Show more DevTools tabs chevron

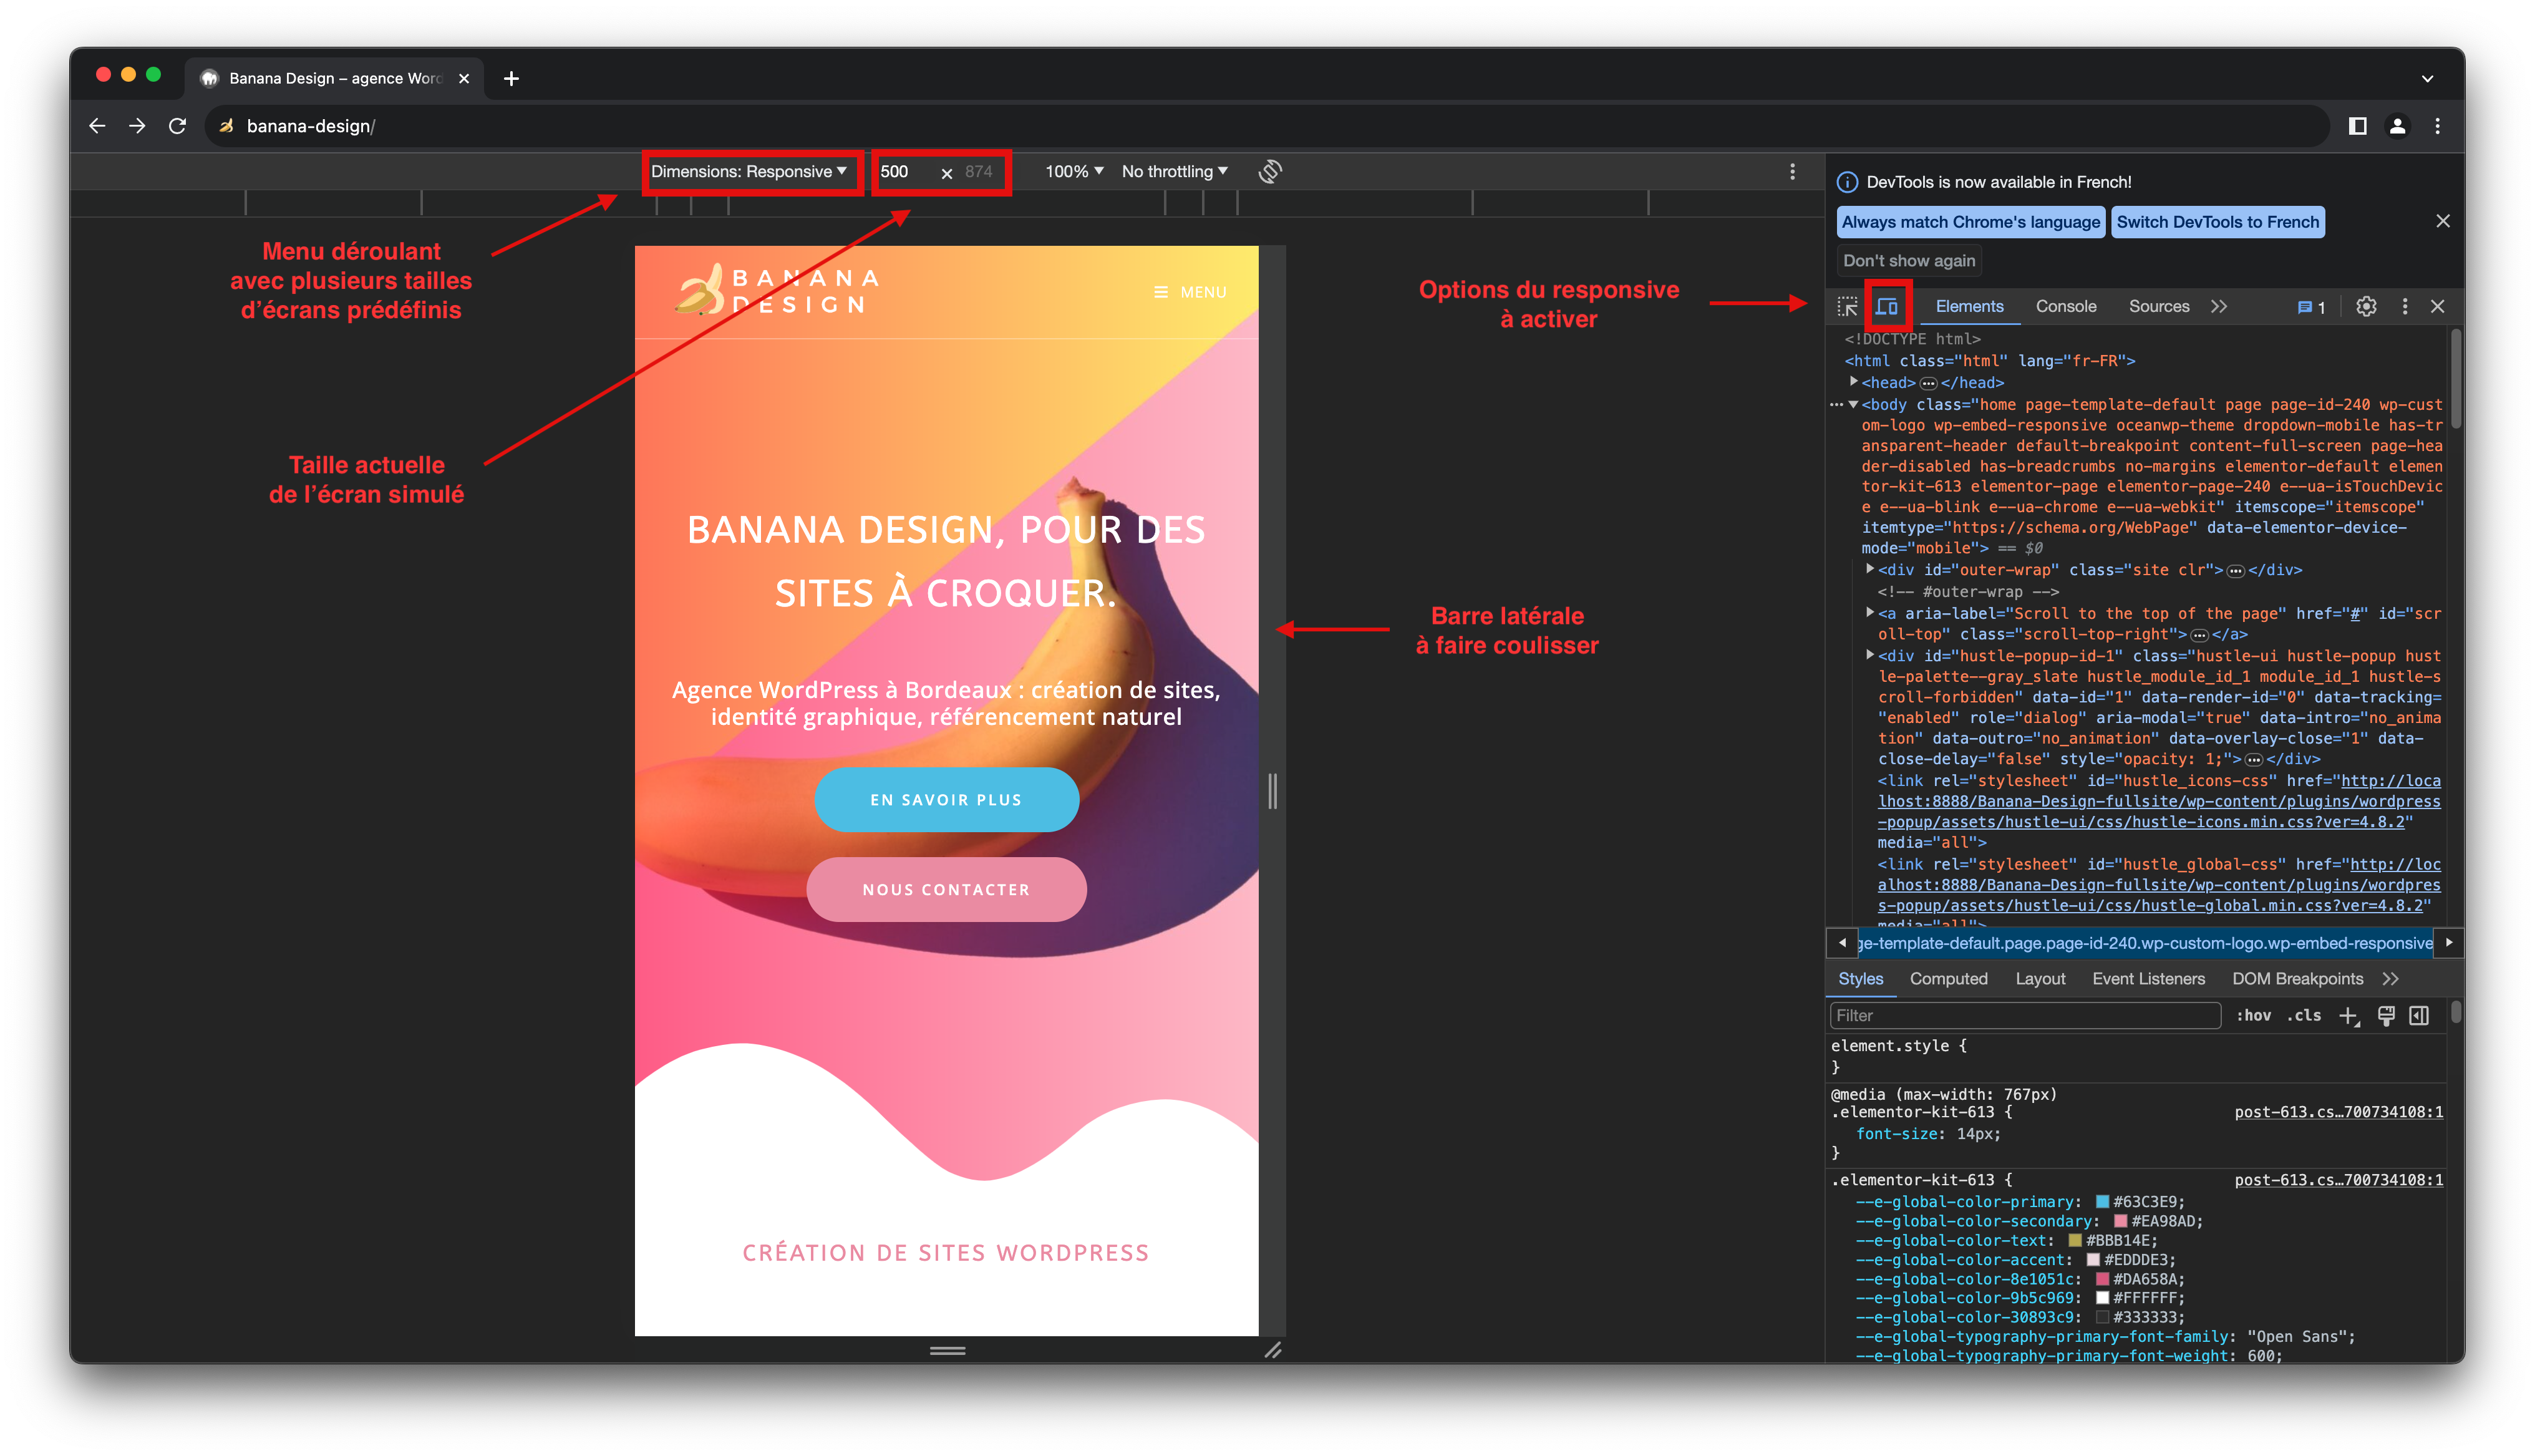[x=2219, y=307]
